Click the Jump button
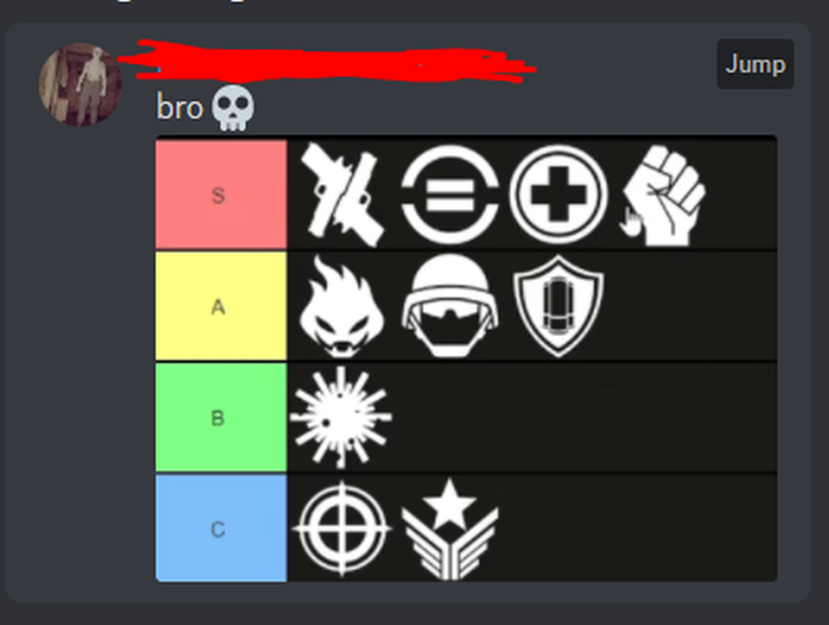Image resolution: width=829 pixels, height=625 pixels. coord(755,64)
